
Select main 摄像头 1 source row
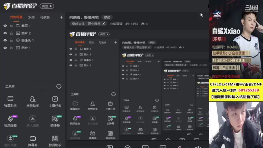click(x=33, y=40)
